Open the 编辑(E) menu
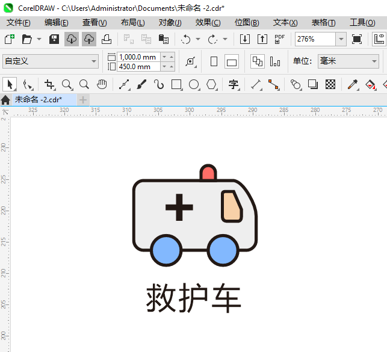387x352 pixels. pos(56,23)
